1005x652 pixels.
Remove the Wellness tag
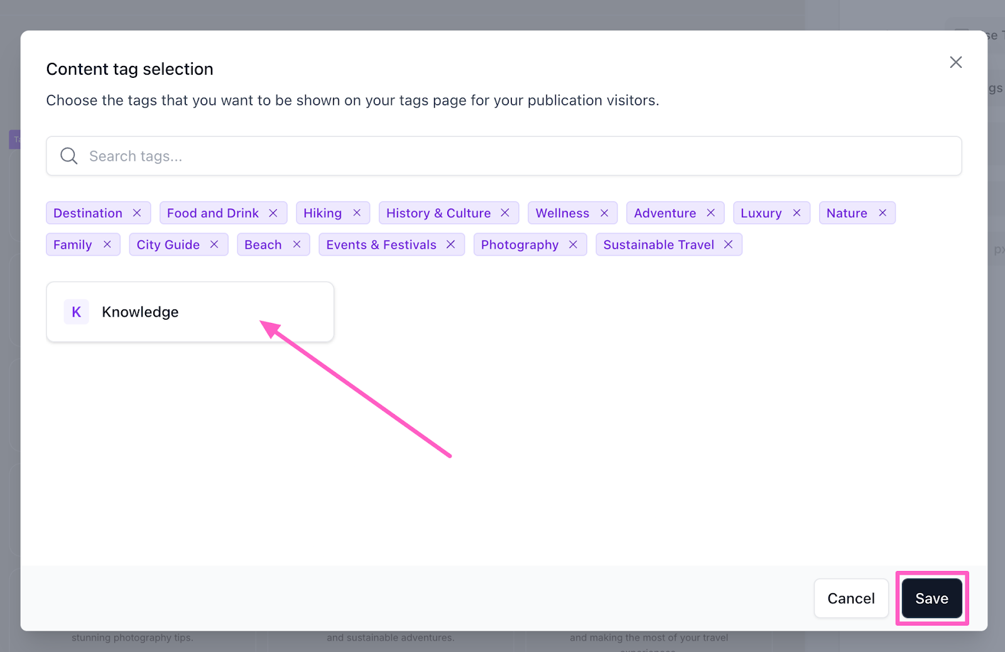click(604, 213)
